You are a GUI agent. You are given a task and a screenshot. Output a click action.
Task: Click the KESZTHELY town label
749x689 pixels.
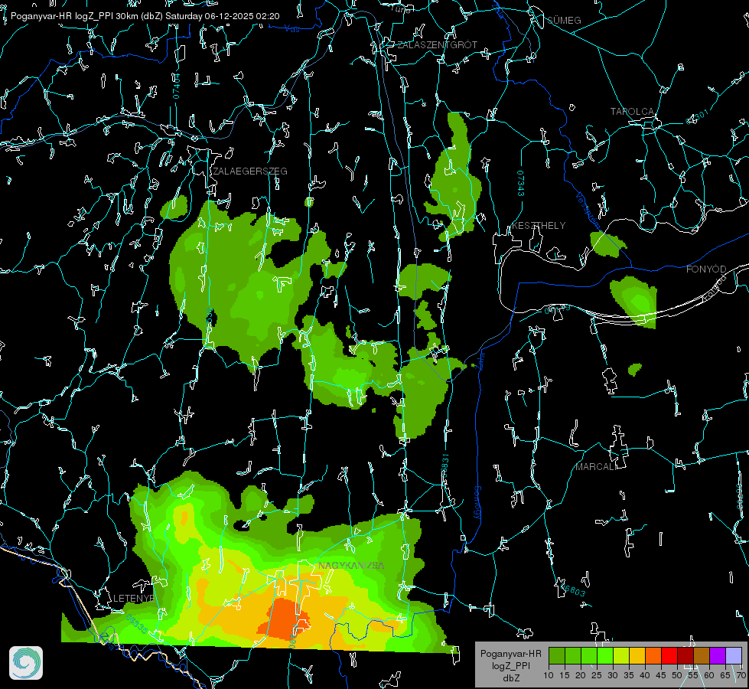(539, 226)
